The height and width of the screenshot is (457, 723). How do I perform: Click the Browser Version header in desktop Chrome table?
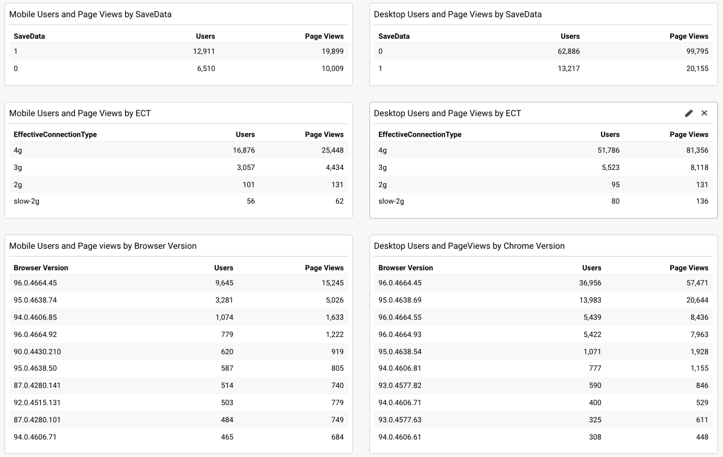click(405, 268)
